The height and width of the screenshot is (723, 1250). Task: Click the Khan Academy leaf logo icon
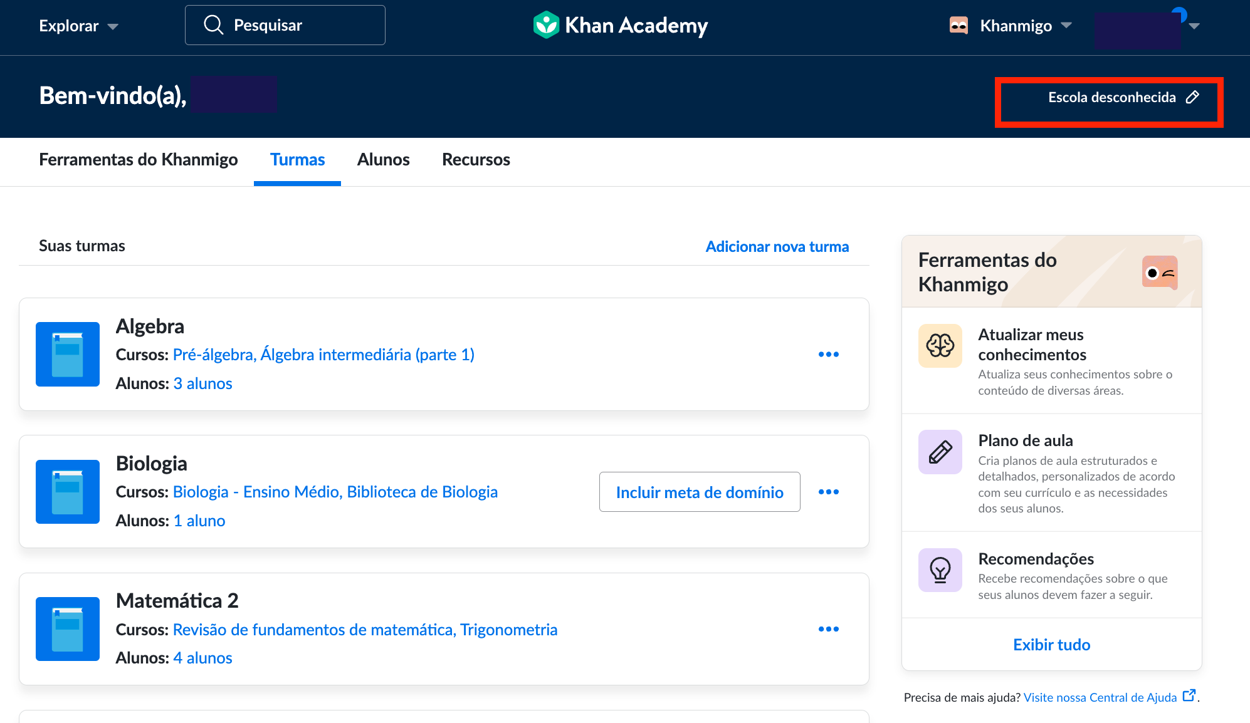(x=546, y=25)
